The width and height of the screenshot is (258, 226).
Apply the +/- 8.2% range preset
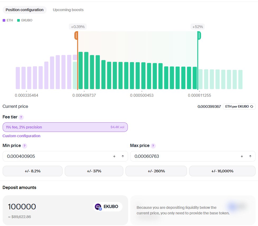[32, 171]
